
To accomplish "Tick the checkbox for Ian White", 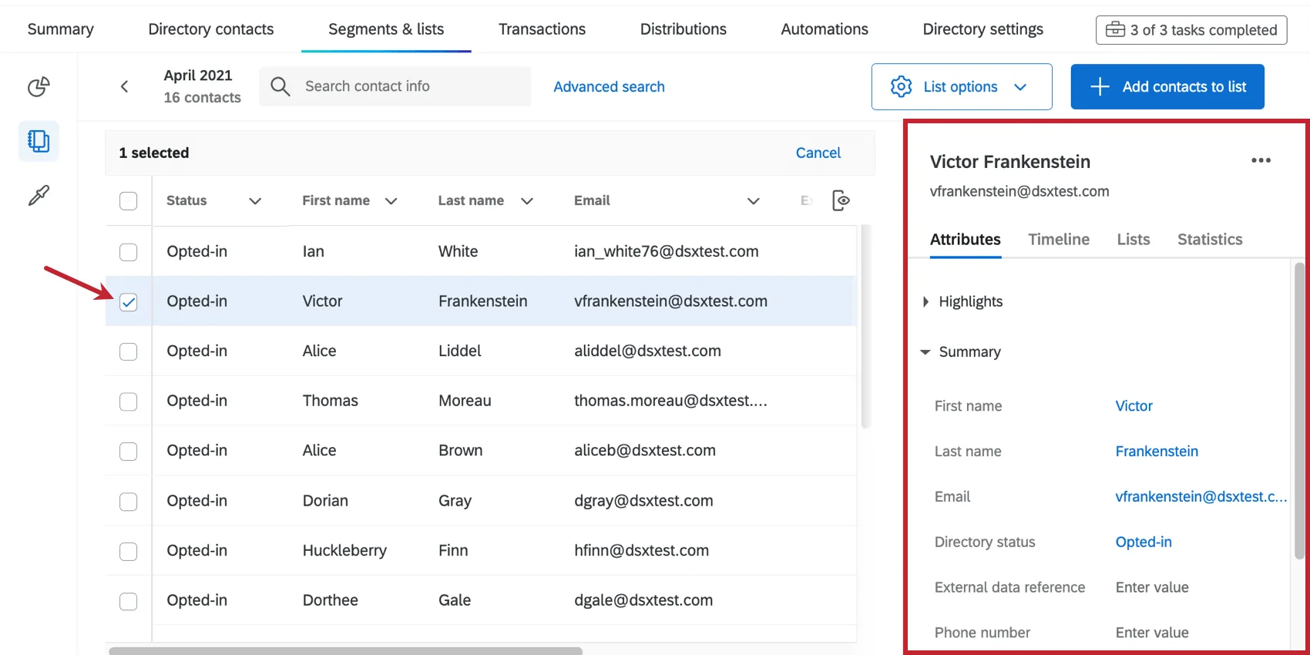I will tap(129, 252).
